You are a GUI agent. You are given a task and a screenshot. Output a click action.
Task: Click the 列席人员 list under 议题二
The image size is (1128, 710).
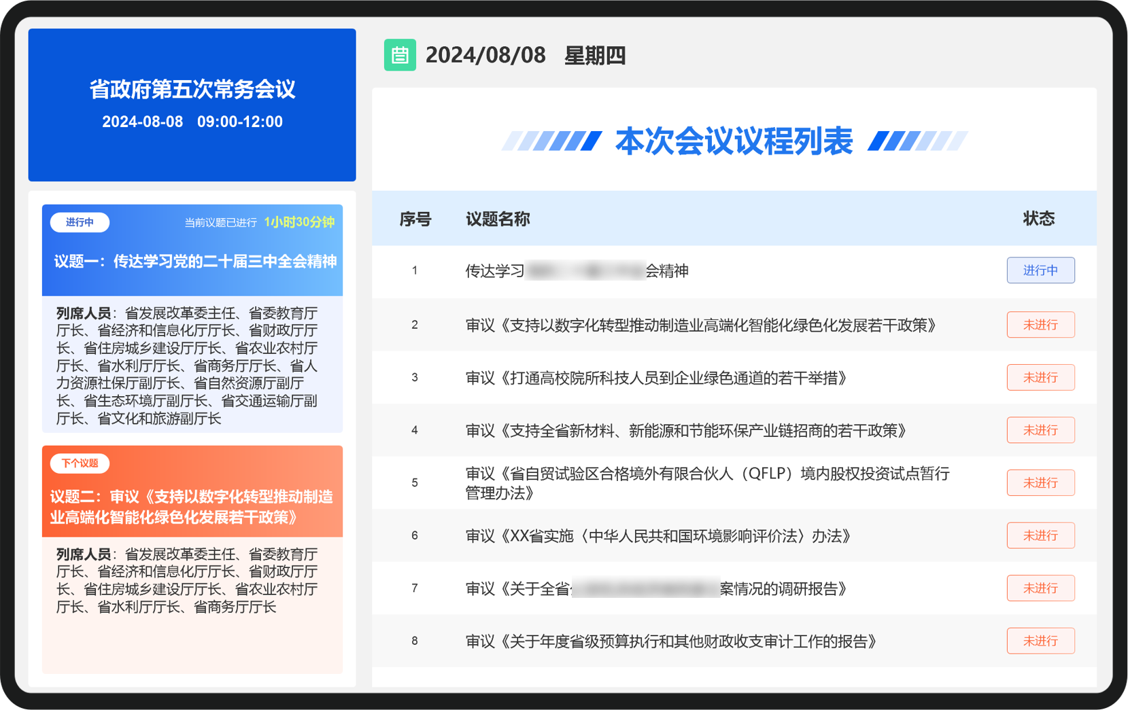click(188, 580)
